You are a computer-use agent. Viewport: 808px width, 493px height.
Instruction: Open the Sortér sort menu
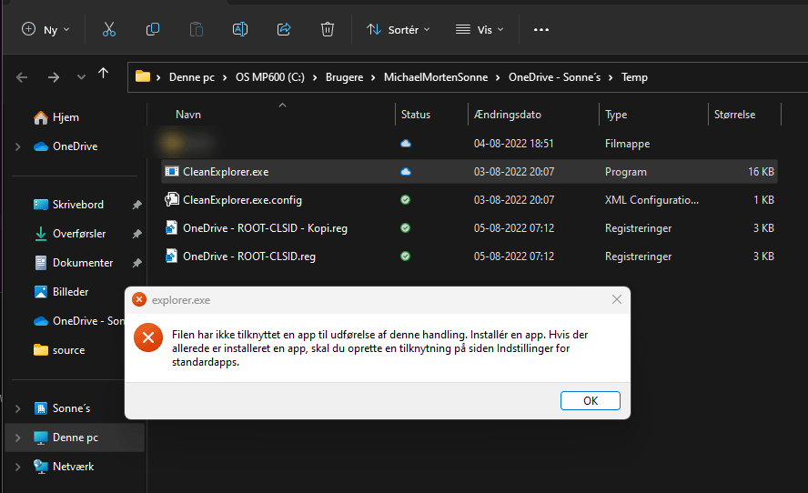398,29
